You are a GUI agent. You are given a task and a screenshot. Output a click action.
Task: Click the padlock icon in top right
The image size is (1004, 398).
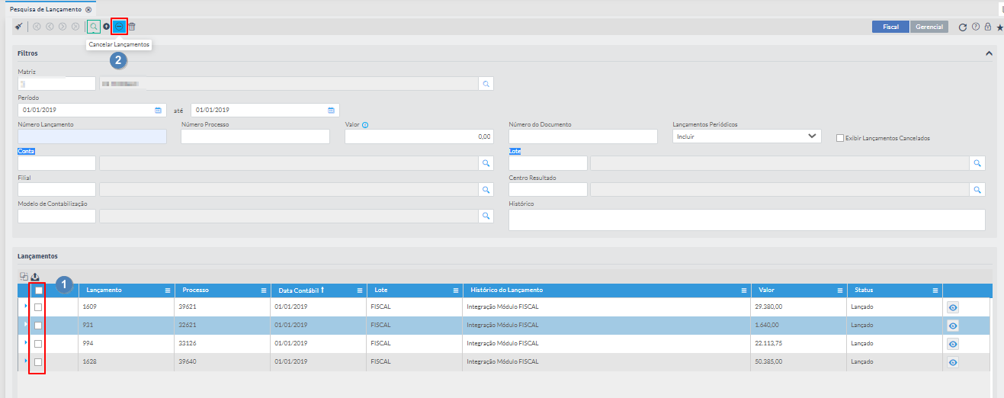[988, 27]
